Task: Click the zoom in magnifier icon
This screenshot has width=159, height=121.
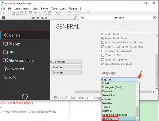Action: [36, 13]
